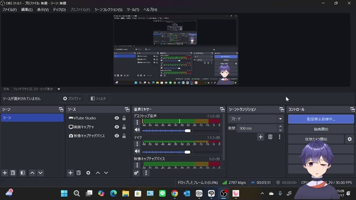Open the ファイル(F) menu
This screenshot has width=356, height=200.
pyautogui.click(x=9, y=9)
